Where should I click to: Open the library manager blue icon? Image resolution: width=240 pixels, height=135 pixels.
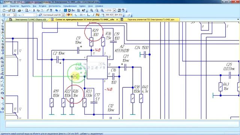click(65, 10)
